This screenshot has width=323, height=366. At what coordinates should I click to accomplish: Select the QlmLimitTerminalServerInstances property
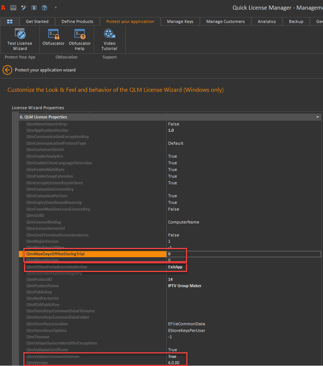coord(57,235)
